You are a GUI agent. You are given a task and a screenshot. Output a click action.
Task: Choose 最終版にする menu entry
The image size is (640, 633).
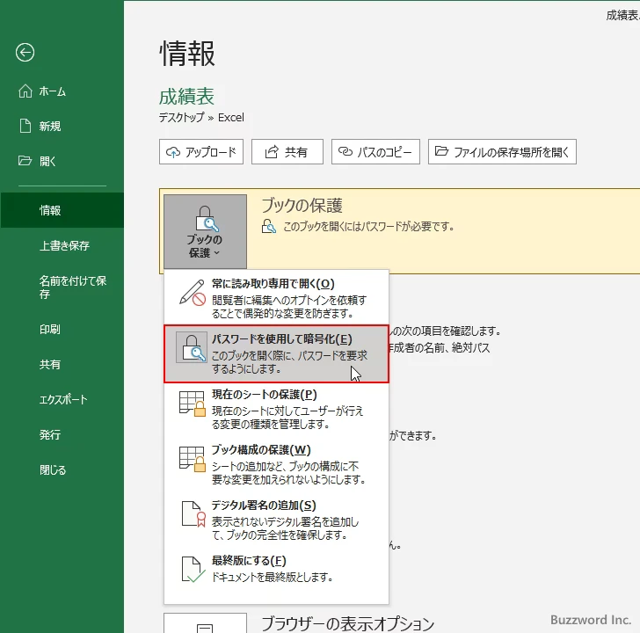coord(276,570)
